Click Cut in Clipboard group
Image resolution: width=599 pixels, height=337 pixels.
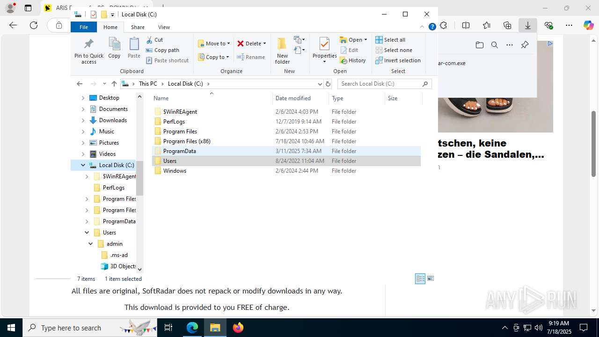[155, 40]
